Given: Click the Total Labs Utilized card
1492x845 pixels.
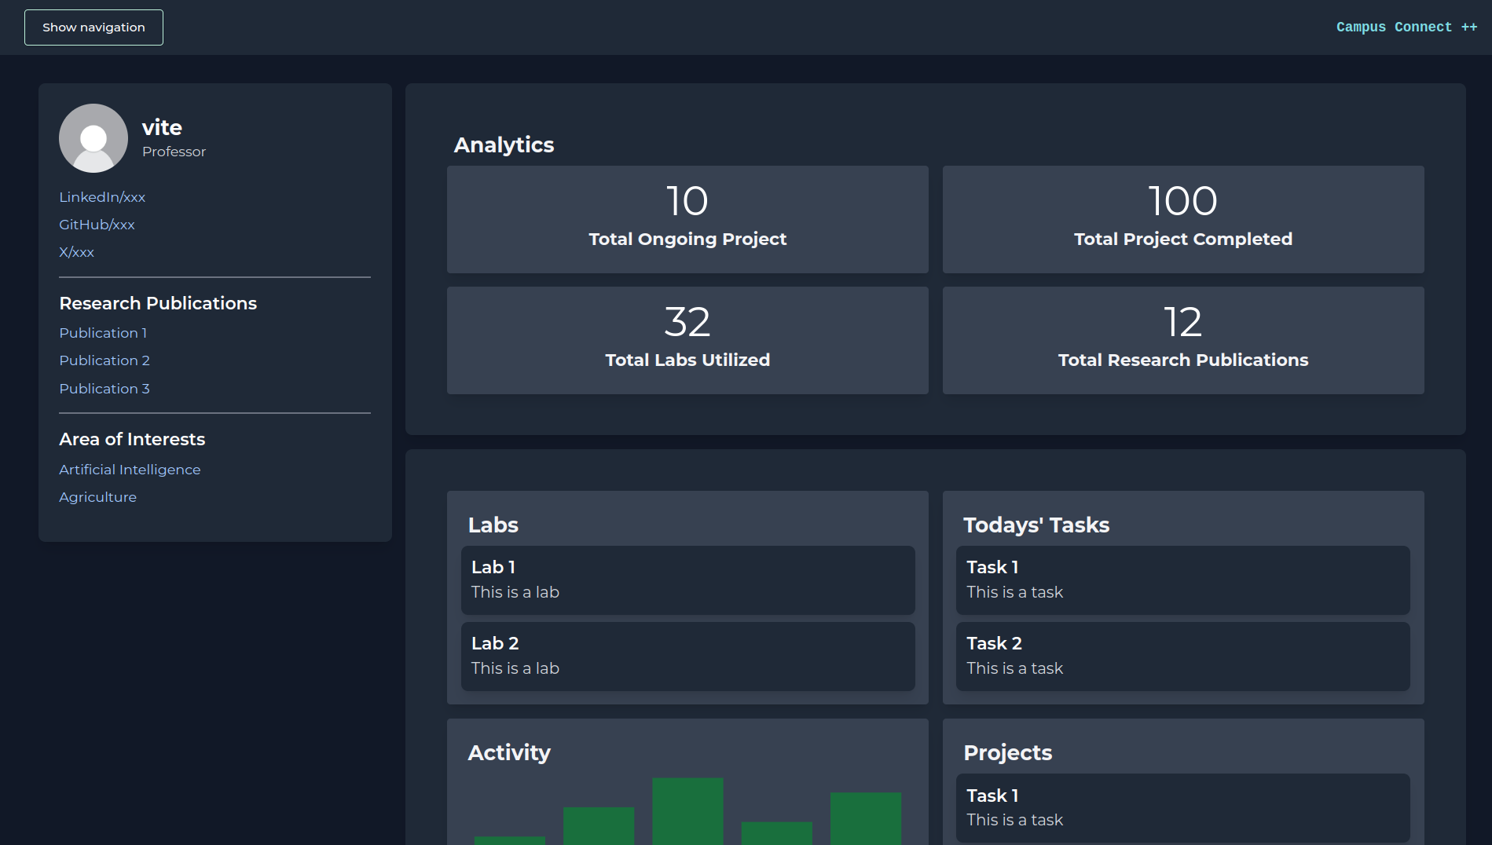Looking at the screenshot, I should (687, 340).
